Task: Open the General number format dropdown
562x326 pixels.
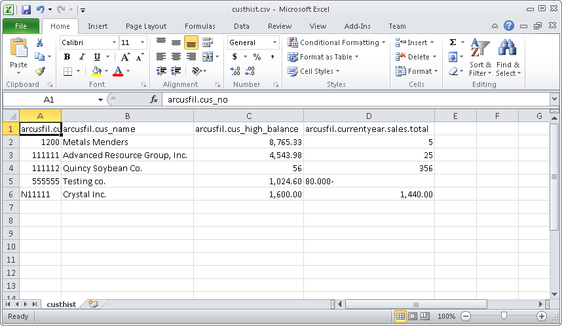Action: click(x=274, y=42)
